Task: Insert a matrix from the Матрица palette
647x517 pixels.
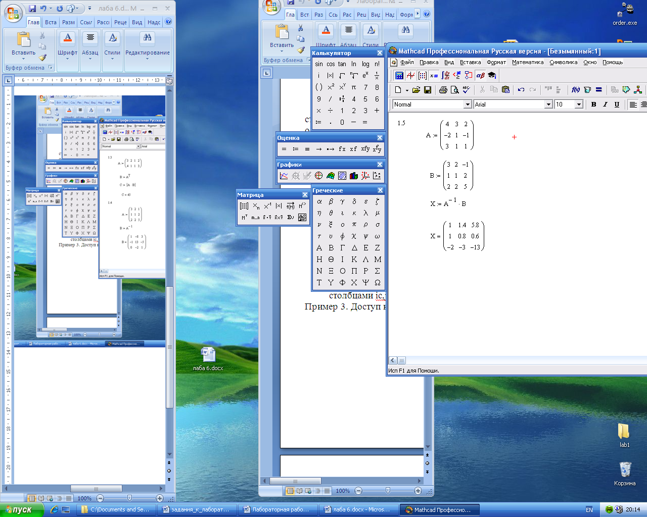Action: pyautogui.click(x=244, y=206)
